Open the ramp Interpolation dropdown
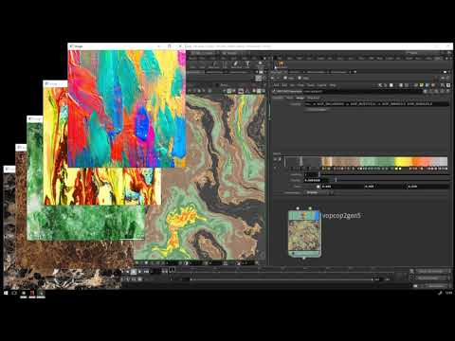 (318, 192)
